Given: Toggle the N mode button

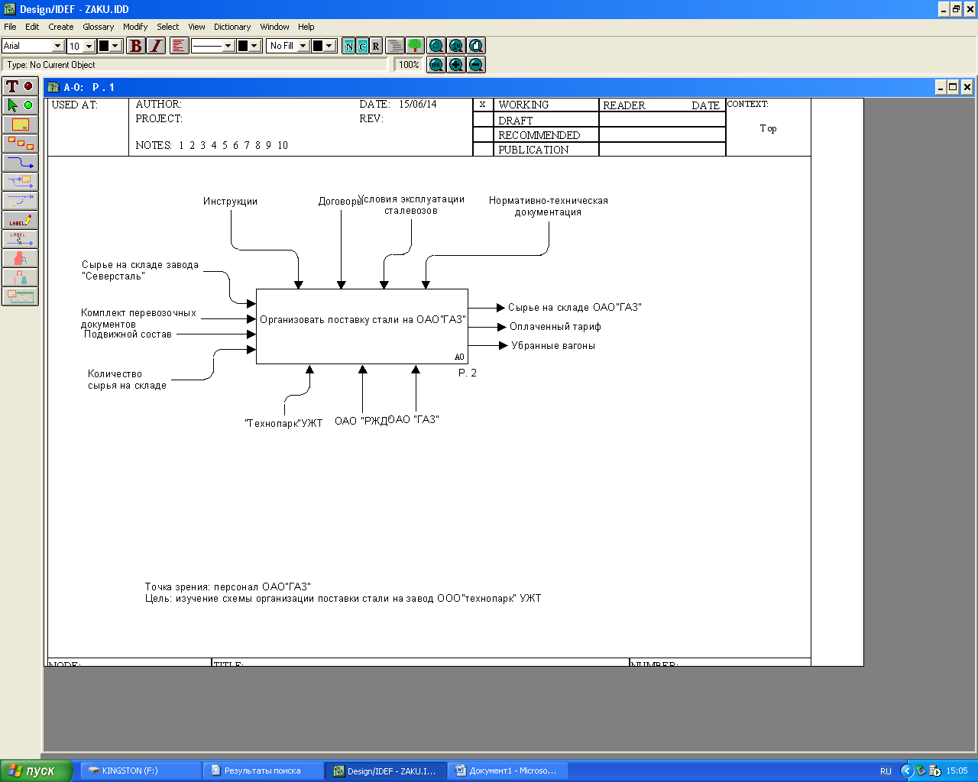Looking at the screenshot, I should (x=349, y=46).
